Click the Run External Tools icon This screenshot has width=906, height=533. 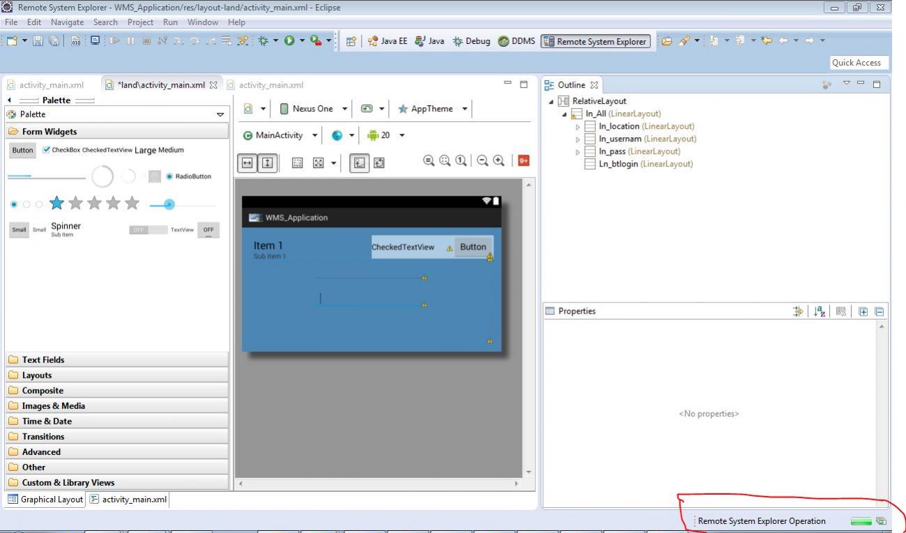[x=316, y=41]
